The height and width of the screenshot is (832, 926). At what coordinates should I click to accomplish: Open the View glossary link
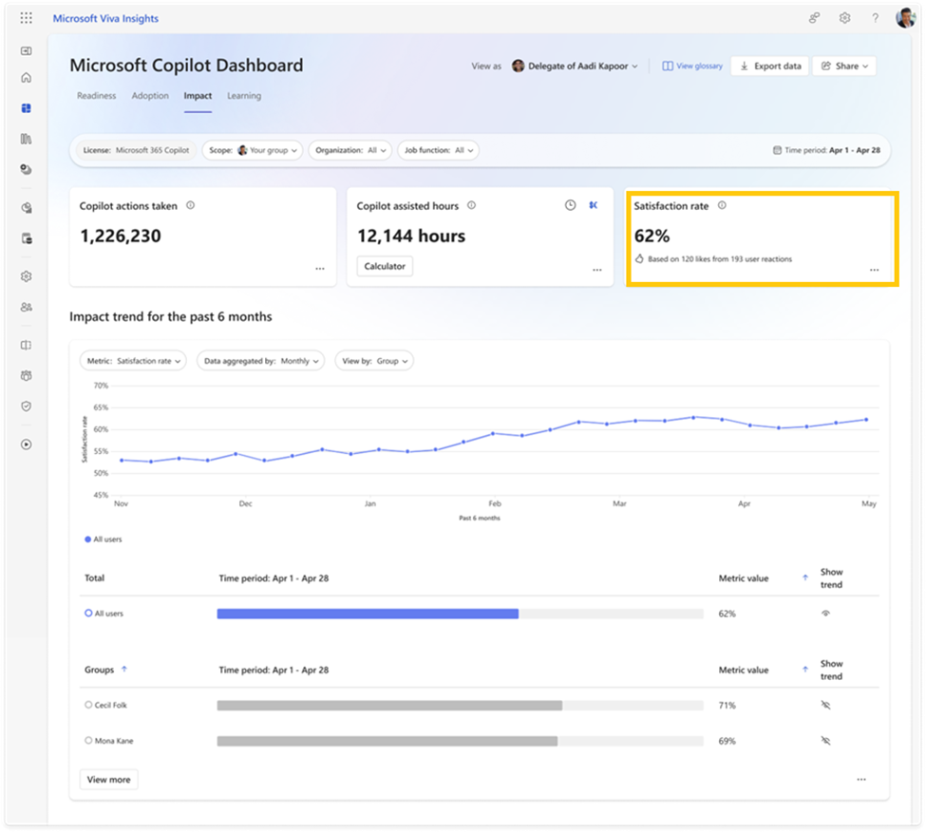[691, 66]
